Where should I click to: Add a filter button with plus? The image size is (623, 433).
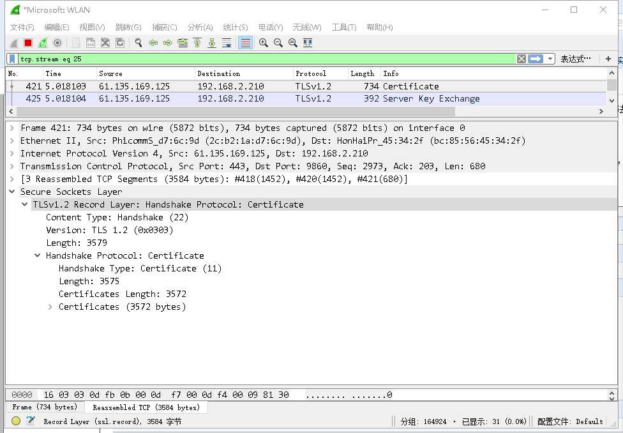(x=608, y=59)
